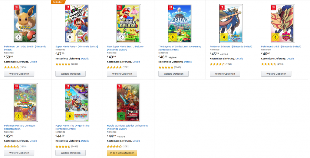Click the Pokémon Schwert cover image
Screen dimensions: 310x158
click(231, 24)
